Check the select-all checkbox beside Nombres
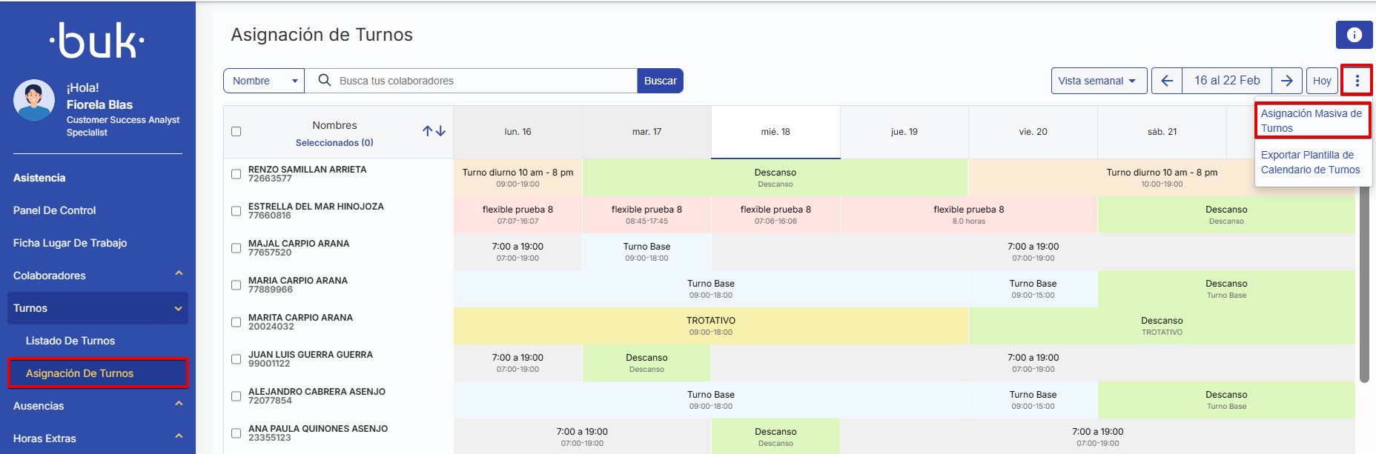 [236, 132]
